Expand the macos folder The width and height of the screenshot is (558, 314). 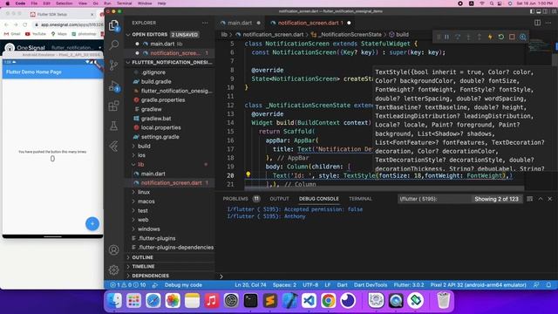(x=146, y=201)
